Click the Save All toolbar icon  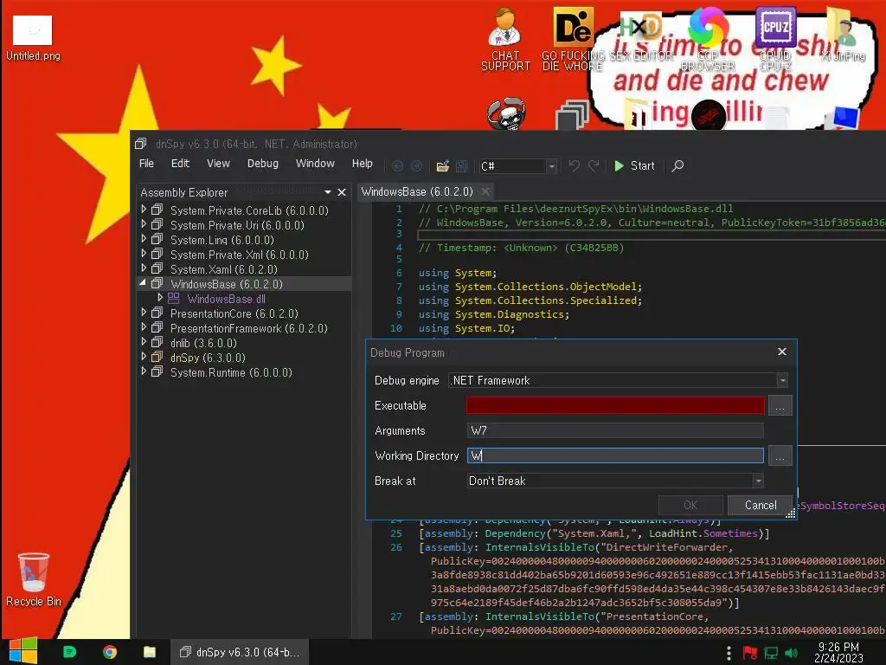click(x=462, y=165)
